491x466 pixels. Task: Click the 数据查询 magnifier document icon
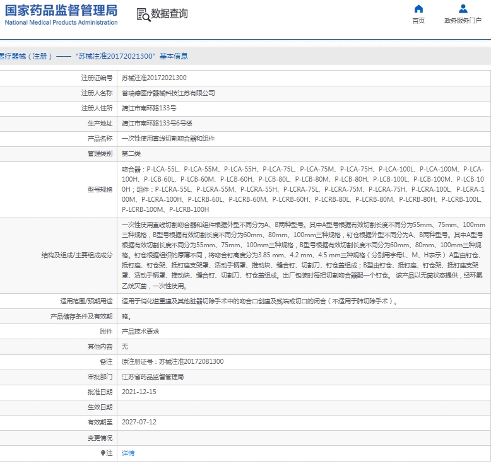coord(143,15)
